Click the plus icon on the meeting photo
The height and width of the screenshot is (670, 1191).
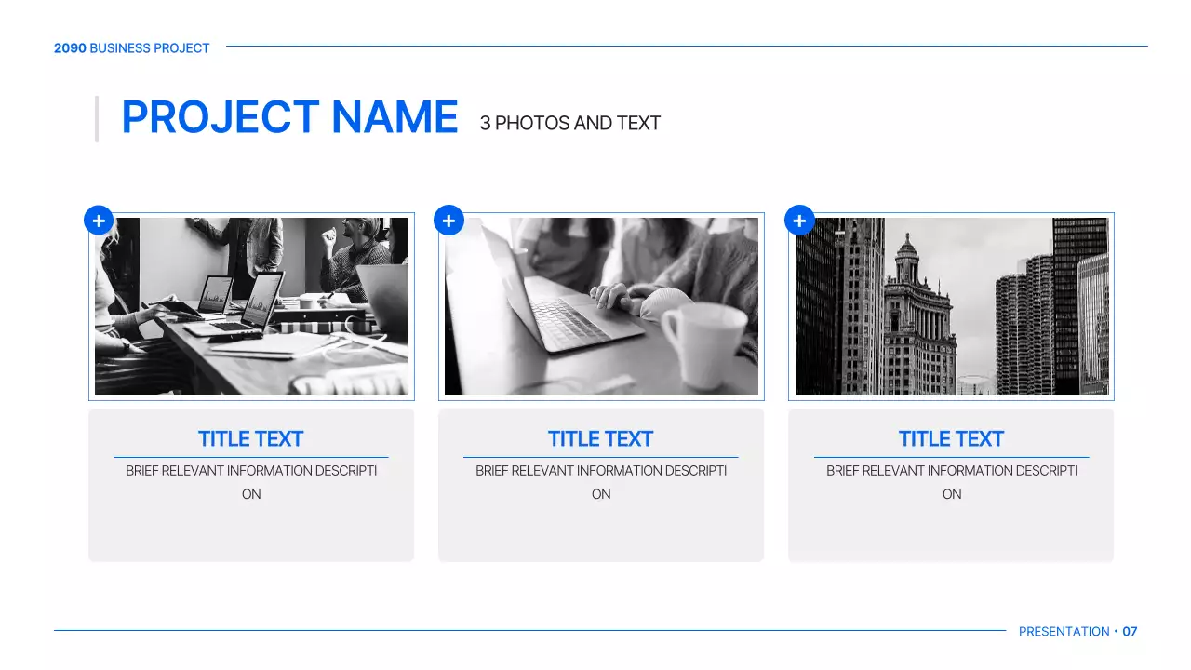99,221
